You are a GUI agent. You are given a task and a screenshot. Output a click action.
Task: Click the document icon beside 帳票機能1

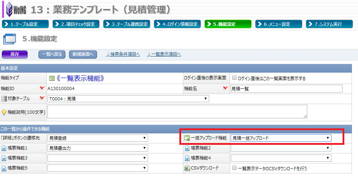click(x=4, y=148)
